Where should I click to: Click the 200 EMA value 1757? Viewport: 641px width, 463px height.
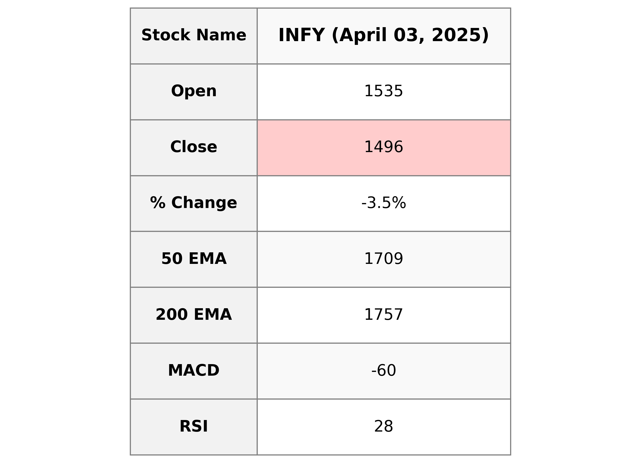[383, 315]
